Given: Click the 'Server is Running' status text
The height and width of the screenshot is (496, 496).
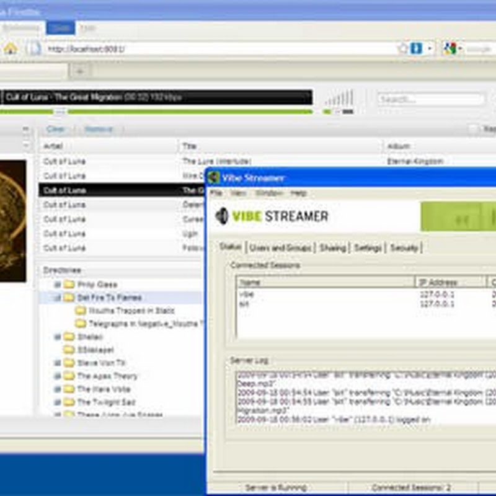Looking at the screenshot, I should (x=276, y=487).
